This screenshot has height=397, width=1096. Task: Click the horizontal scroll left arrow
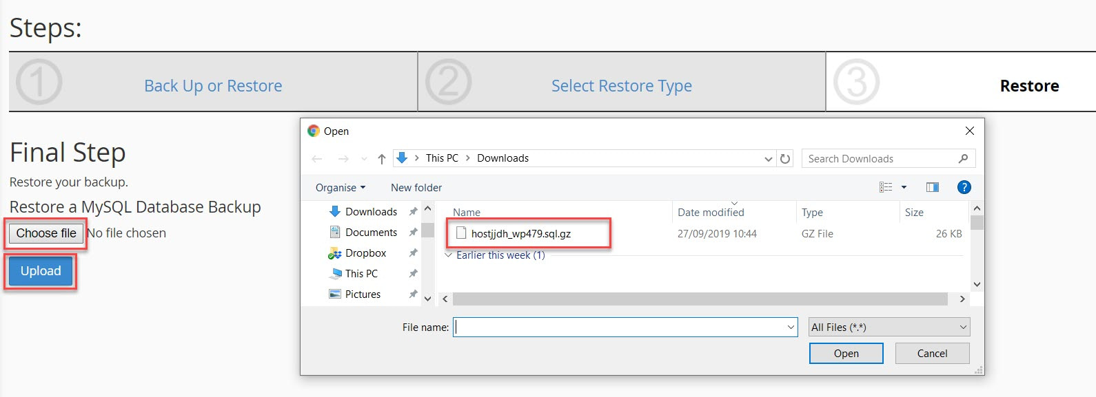pyautogui.click(x=445, y=299)
